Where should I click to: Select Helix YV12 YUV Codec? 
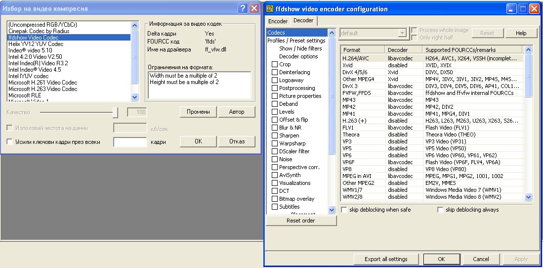click(69, 44)
